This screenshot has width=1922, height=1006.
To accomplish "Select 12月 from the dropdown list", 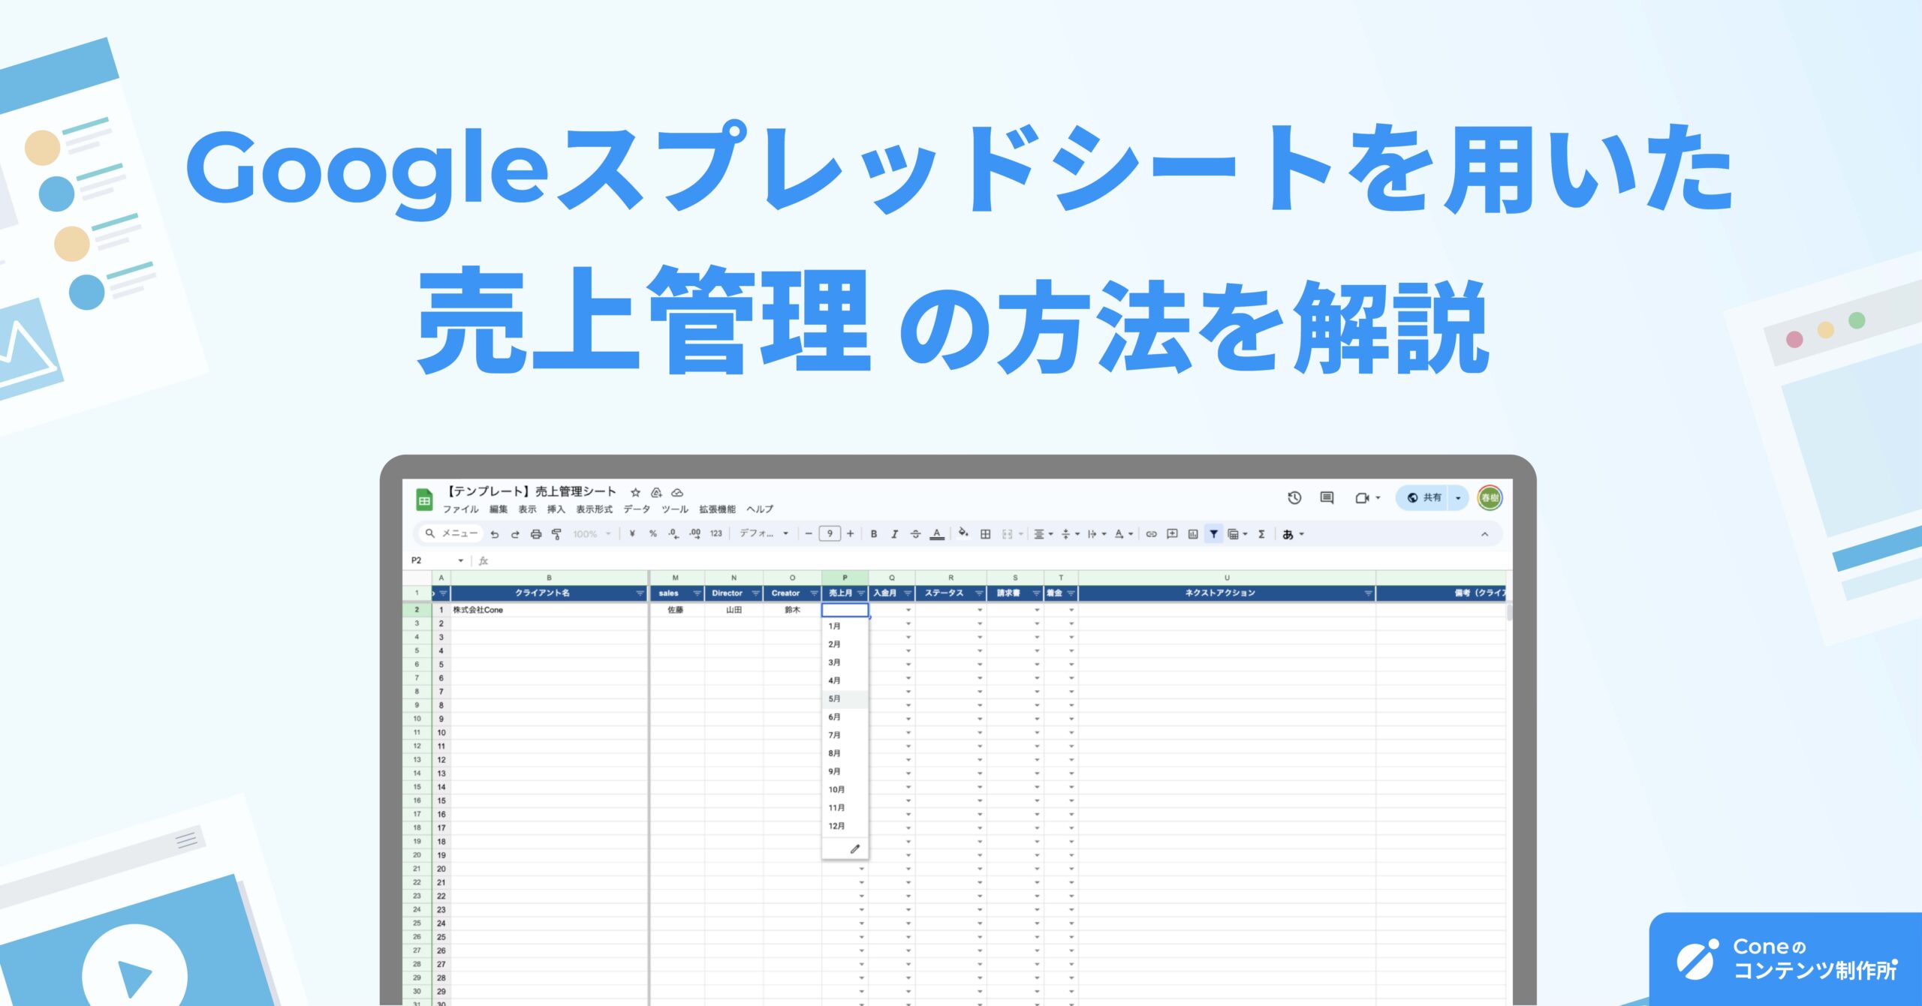I will [845, 826].
